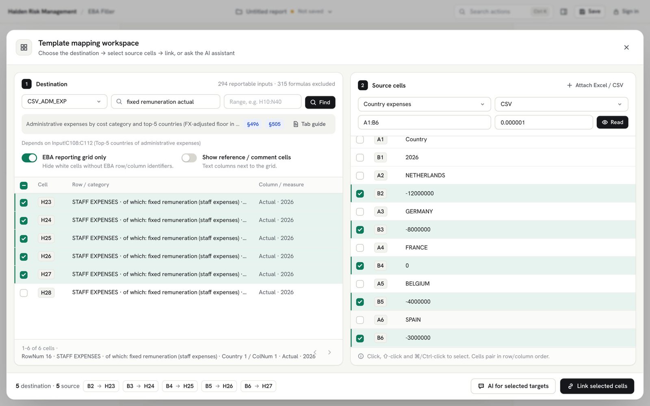Image resolution: width=650 pixels, height=406 pixels.
Task: Click Link selected cells
Action: coord(597,386)
